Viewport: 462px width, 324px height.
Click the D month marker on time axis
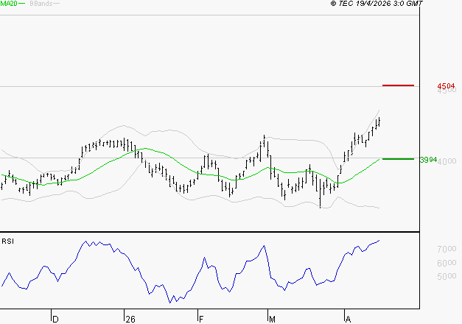pyautogui.click(x=55, y=319)
